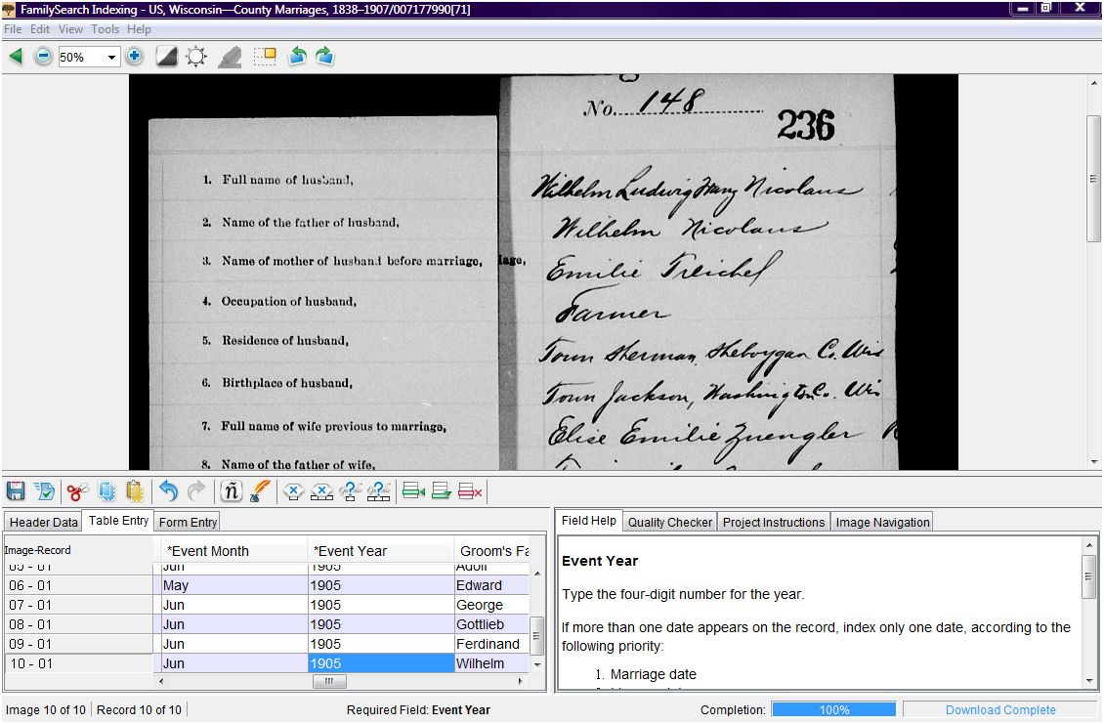Open the Quality Checker tab
This screenshot has height=724, width=1104.
tap(669, 522)
